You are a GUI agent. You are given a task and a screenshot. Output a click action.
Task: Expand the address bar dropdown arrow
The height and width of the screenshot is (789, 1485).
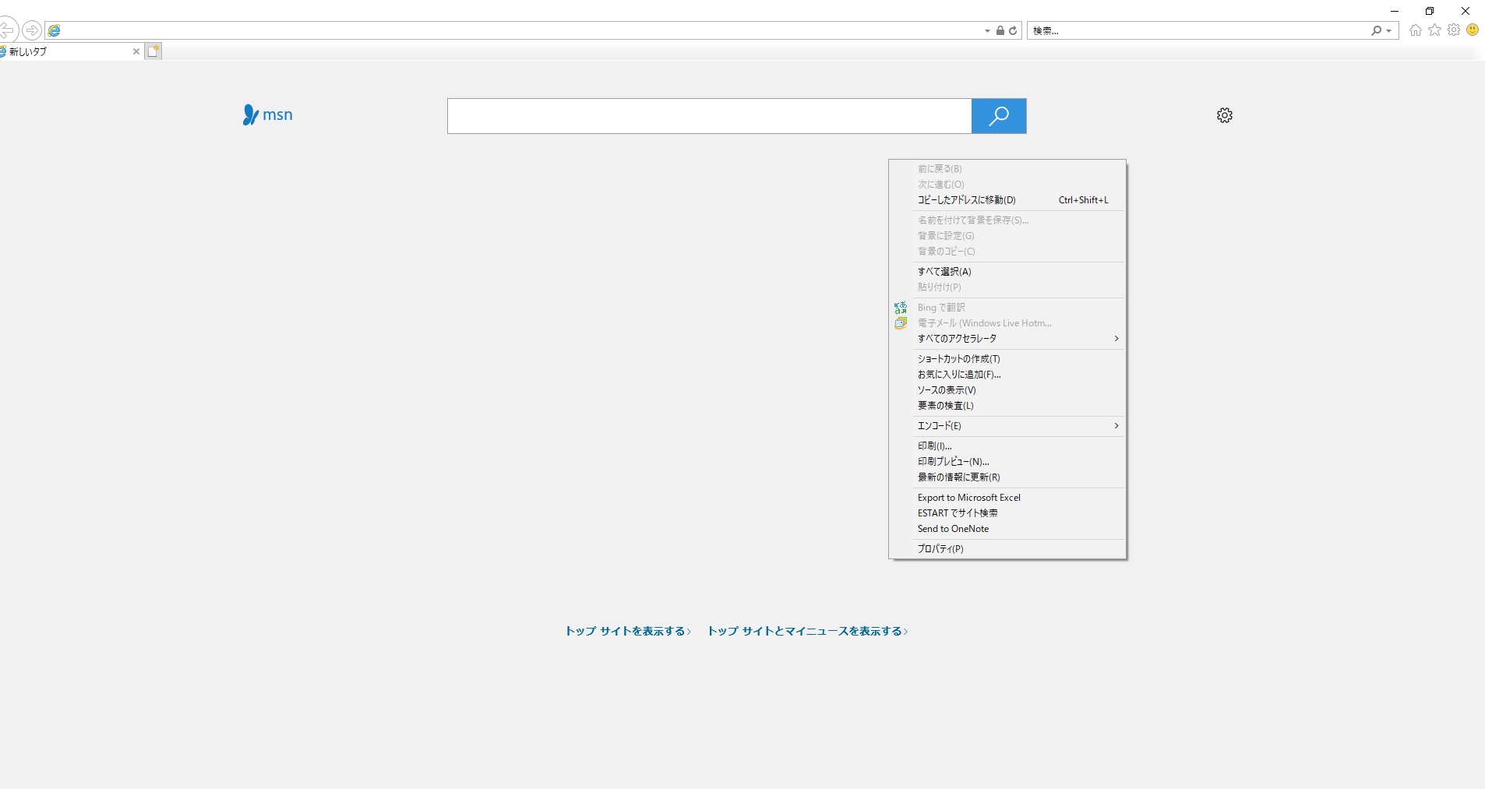click(x=987, y=31)
